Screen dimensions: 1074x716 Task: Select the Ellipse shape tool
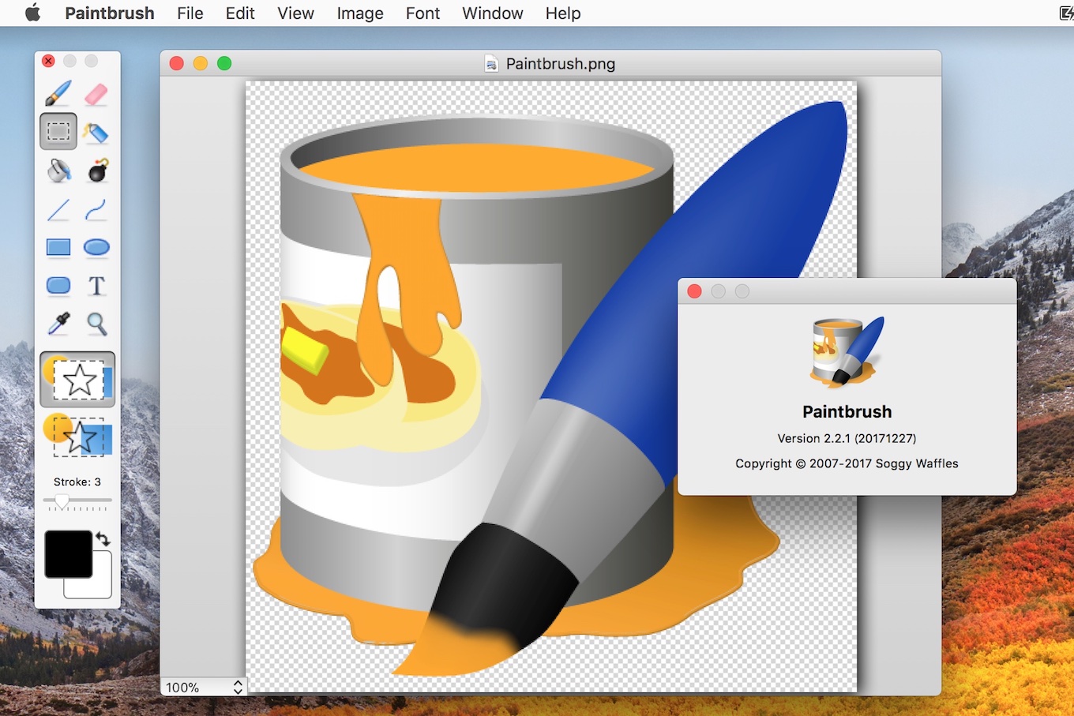click(x=96, y=247)
